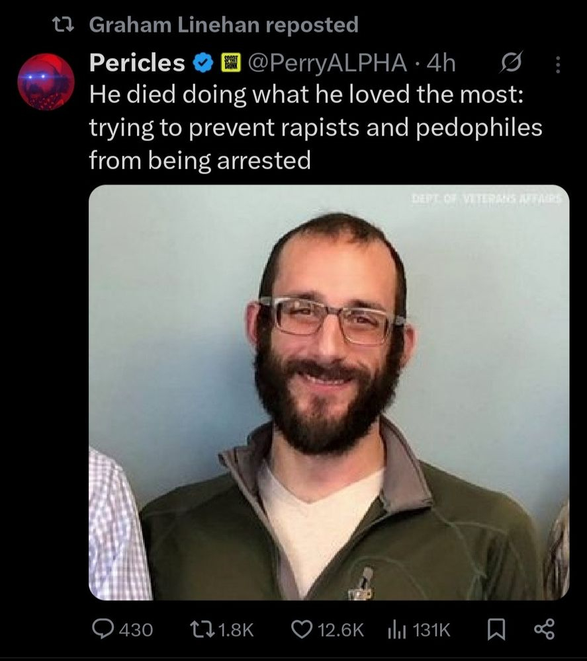The width and height of the screenshot is (587, 661).
Task: Open the share icon
Action: click(545, 629)
